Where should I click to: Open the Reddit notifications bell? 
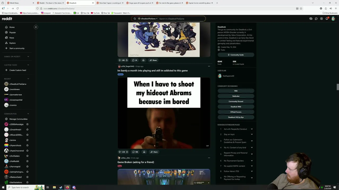pyautogui.click(x=327, y=19)
